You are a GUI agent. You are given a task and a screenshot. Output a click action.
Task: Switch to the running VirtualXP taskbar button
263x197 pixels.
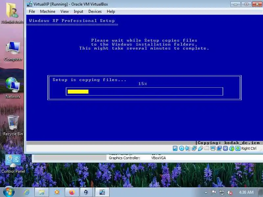[102, 192]
